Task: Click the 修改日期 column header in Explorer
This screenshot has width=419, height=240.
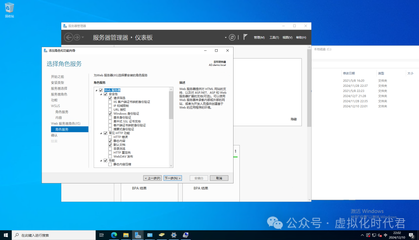Action: click(349, 73)
